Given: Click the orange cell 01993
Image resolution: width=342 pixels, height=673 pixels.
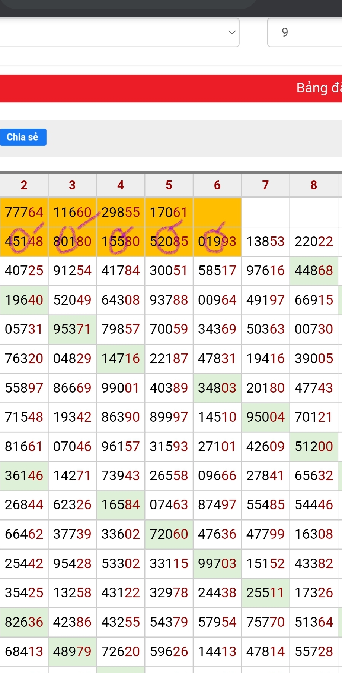Looking at the screenshot, I should click(x=217, y=242).
